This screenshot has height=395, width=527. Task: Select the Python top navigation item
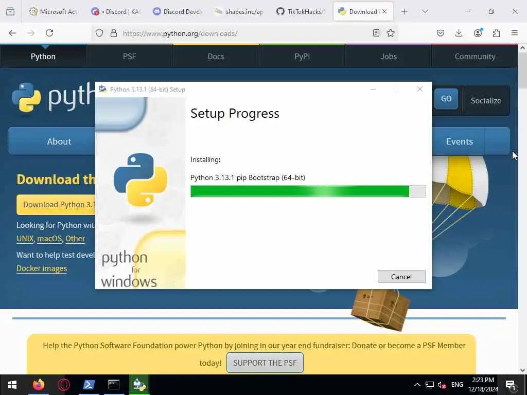[x=43, y=57]
